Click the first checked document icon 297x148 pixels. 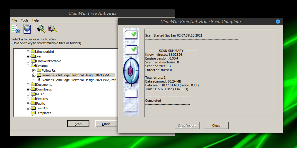131,34
